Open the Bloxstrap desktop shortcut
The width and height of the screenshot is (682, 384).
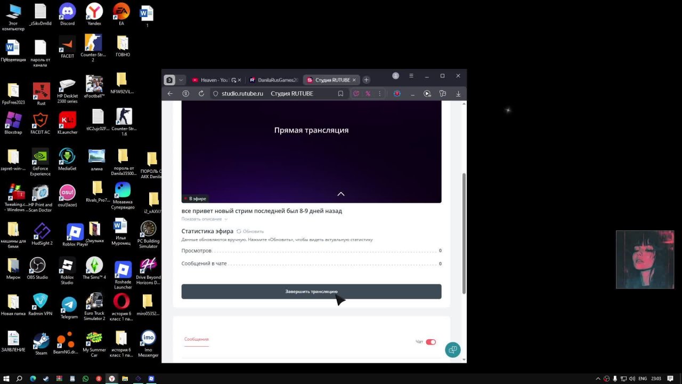point(13,123)
